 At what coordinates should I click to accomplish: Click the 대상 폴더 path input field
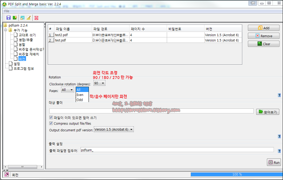coord(151,111)
